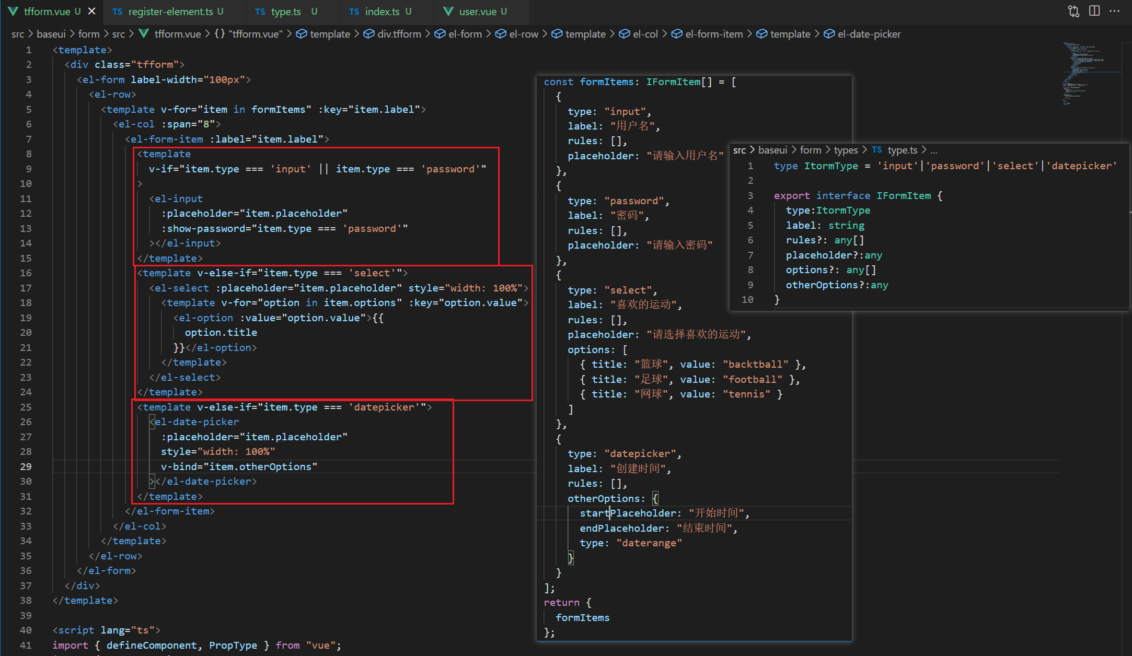Click the Vue icon on user.vue tab
The image size is (1132, 656).
(x=448, y=11)
